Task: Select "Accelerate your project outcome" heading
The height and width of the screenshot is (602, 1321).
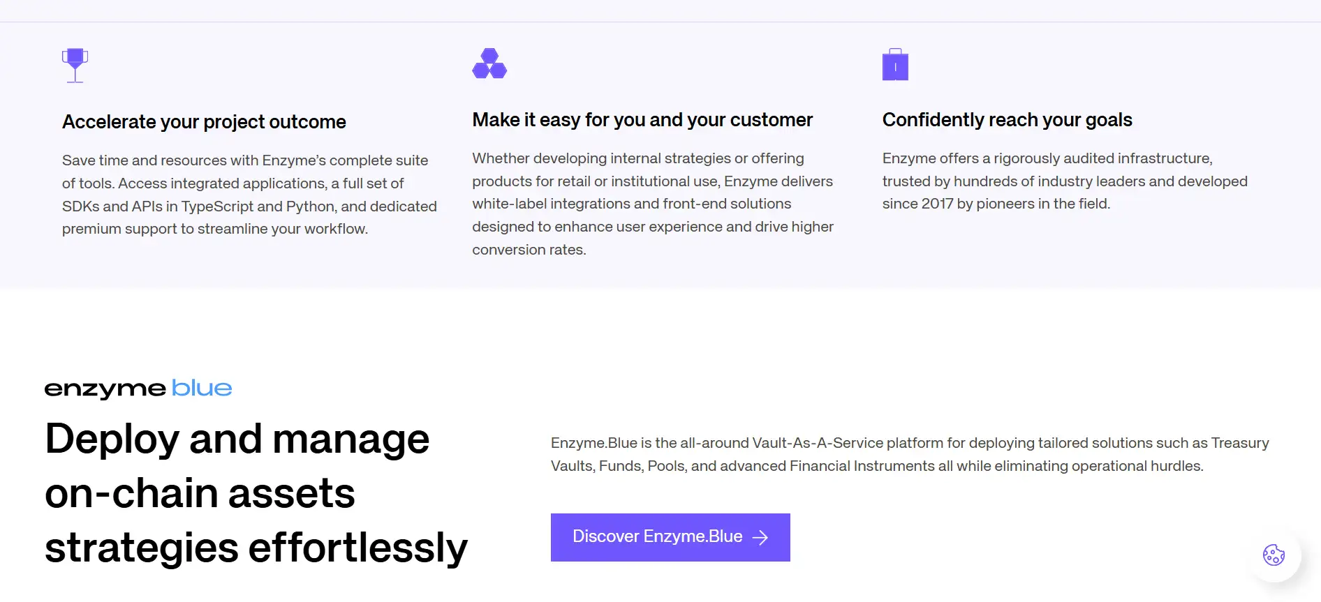Action: pos(204,122)
